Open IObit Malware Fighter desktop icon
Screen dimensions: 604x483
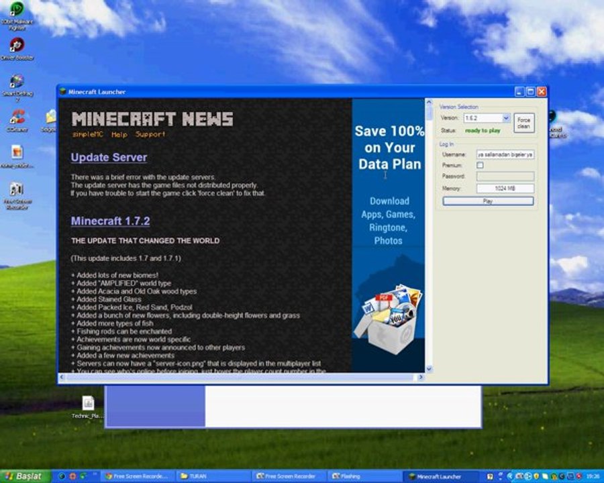tap(17, 15)
